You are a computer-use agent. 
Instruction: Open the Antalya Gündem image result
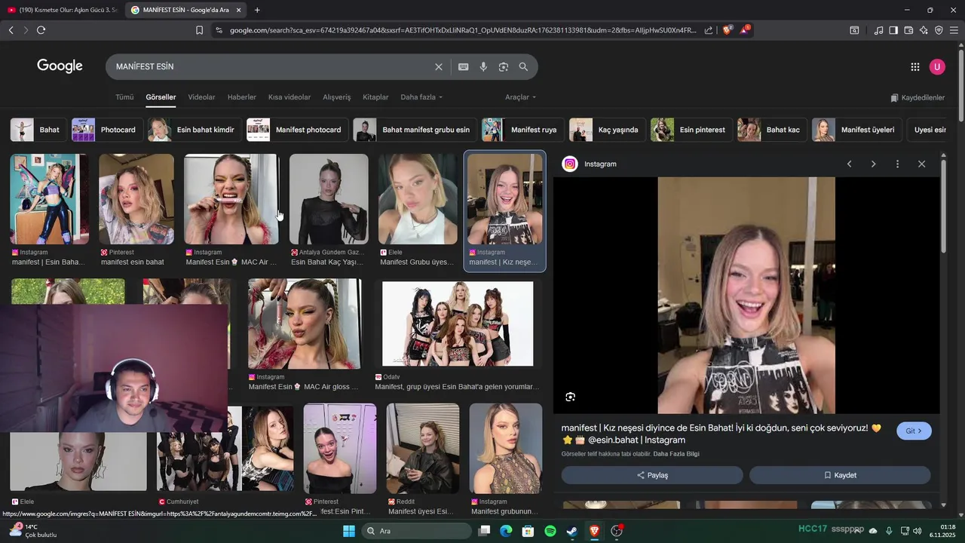coord(329,199)
